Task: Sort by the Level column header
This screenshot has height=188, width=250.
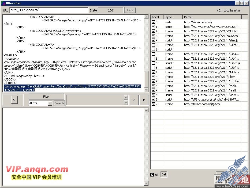Action: (157, 17)
